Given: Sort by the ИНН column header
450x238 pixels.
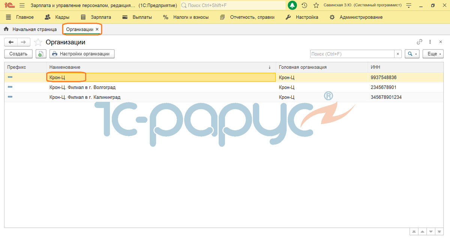Looking at the screenshot, I should tap(405, 67).
